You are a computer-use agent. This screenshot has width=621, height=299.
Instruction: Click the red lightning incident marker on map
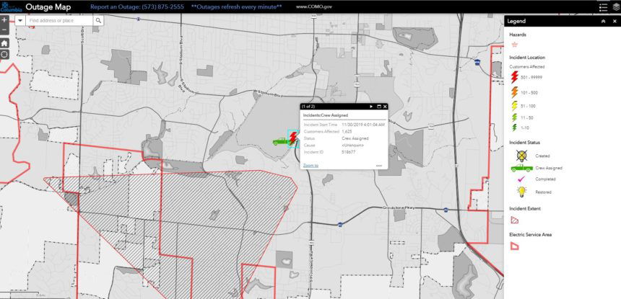click(292, 136)
